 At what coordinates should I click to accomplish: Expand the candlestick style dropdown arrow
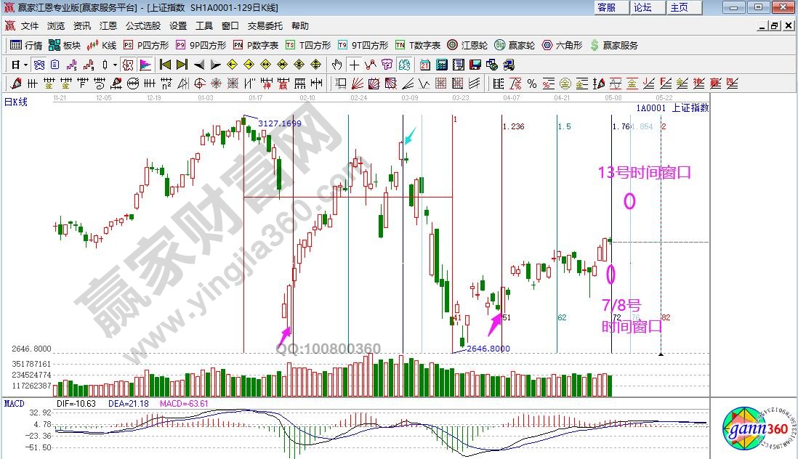[115, 65]
